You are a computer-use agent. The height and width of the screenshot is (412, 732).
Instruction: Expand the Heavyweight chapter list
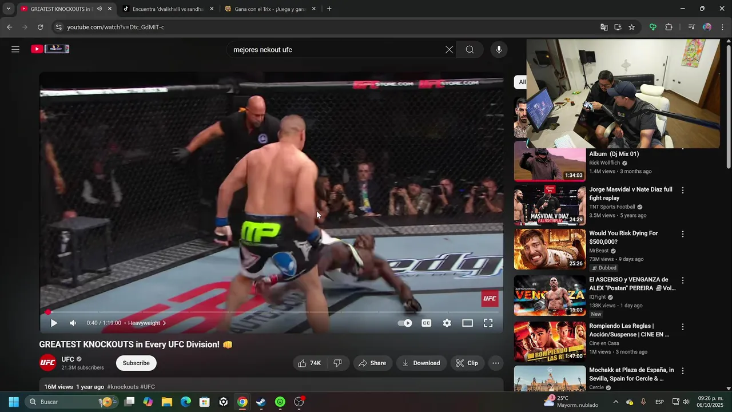[147, 323]
